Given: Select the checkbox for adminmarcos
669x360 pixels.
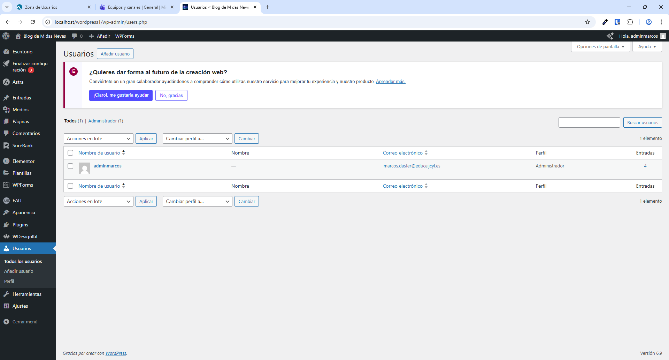Looking at the screenshot, I should (x=70, y=166).
